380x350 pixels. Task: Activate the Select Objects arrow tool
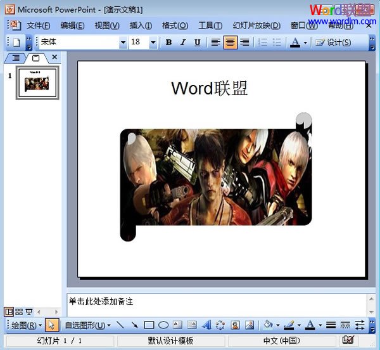point(52,325)
